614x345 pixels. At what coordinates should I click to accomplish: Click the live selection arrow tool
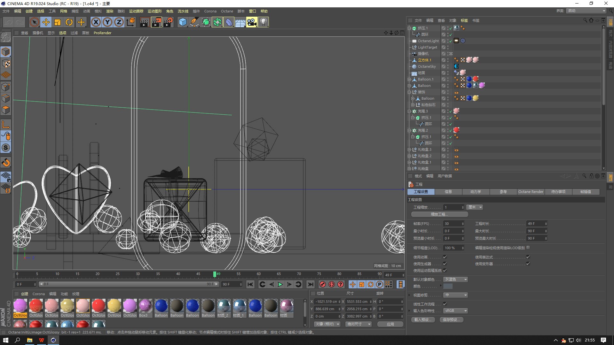35,22
